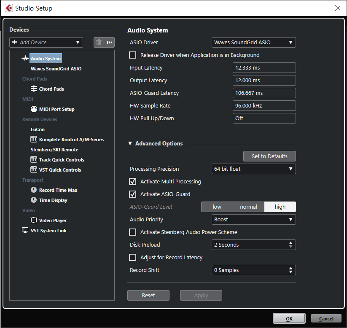Open the ASIO Driver dropdown
Viewport: 347px width, 328px height.
point(254,42)
